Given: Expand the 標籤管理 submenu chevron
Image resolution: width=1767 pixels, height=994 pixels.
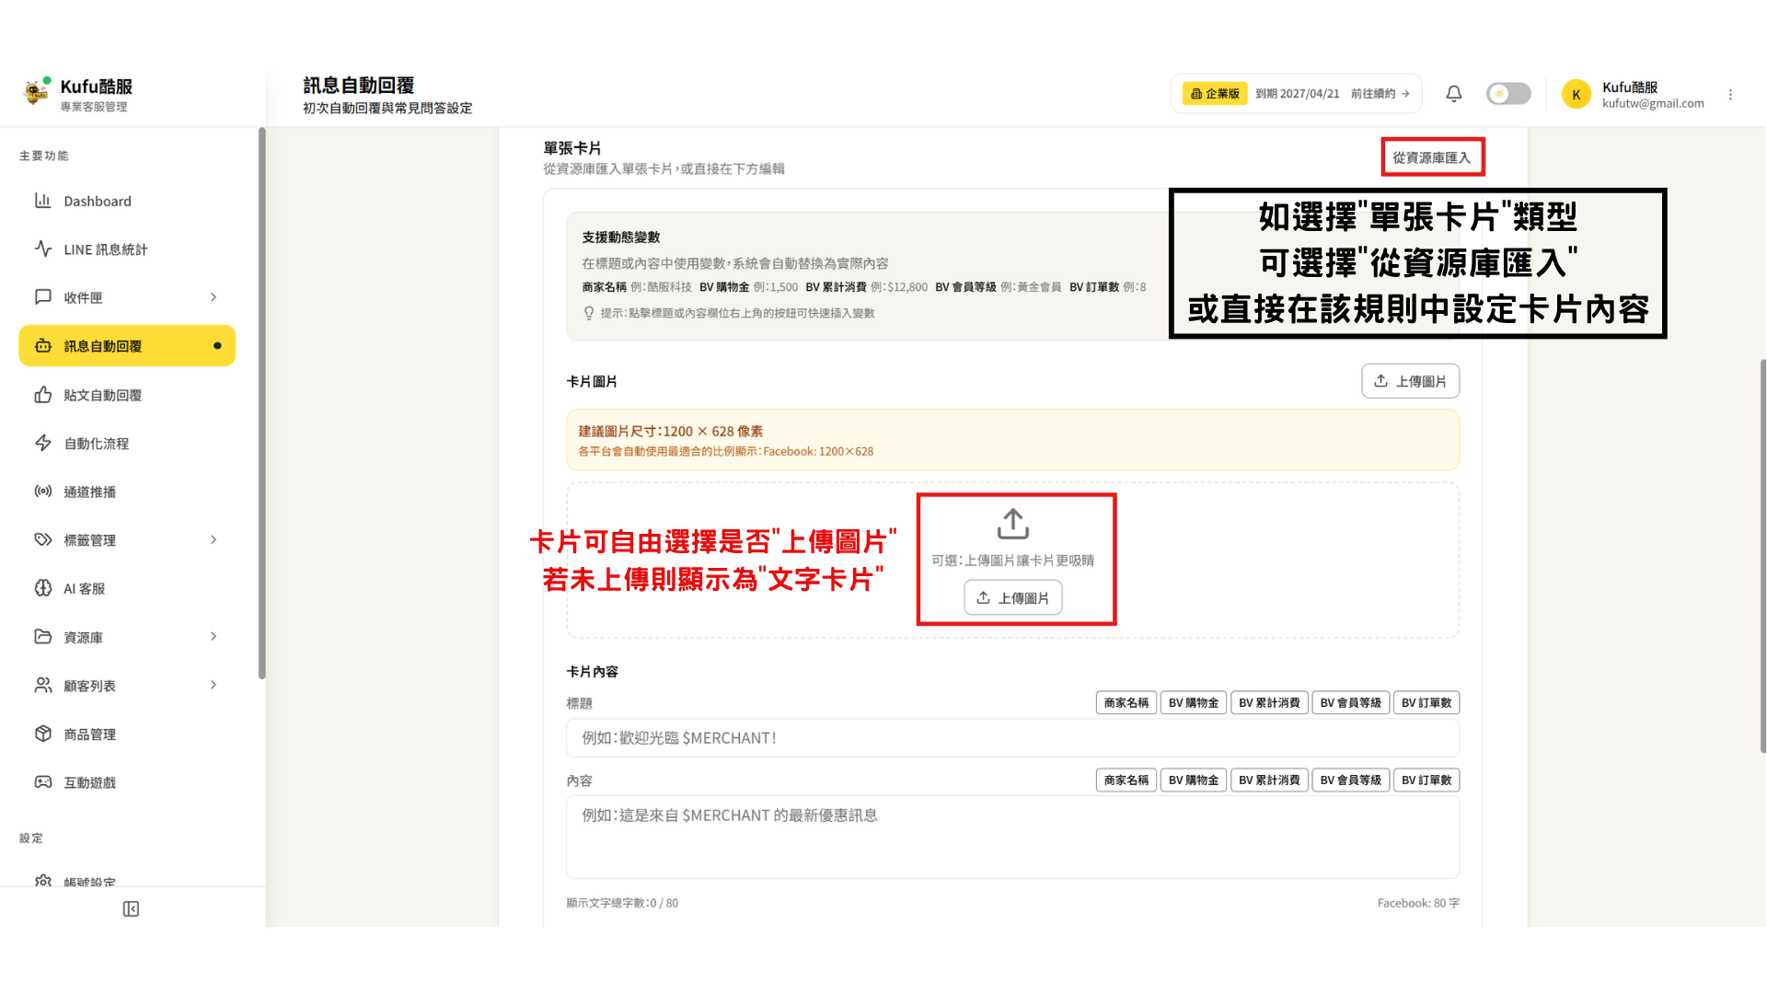Looking at the screenshot, I should pyautogui.click(x=214, y=539).
